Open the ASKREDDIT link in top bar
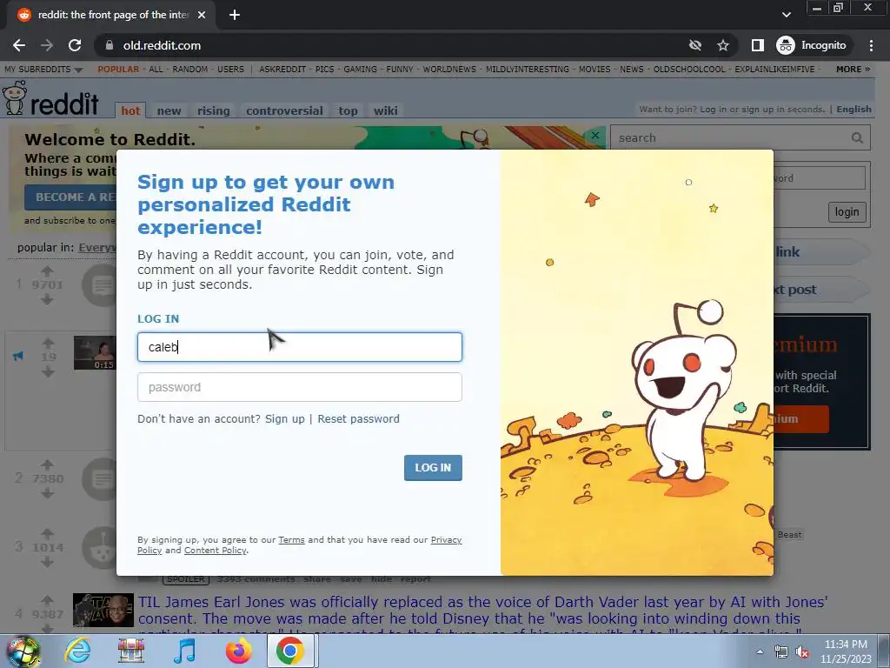 pyautogui.click(x=282, y=70)
